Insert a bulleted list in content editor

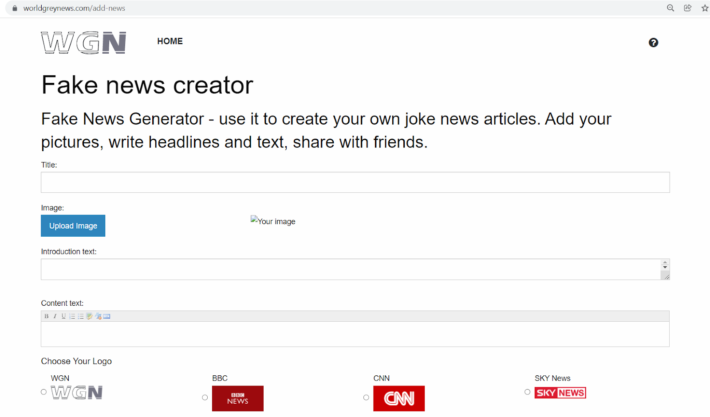80,316
